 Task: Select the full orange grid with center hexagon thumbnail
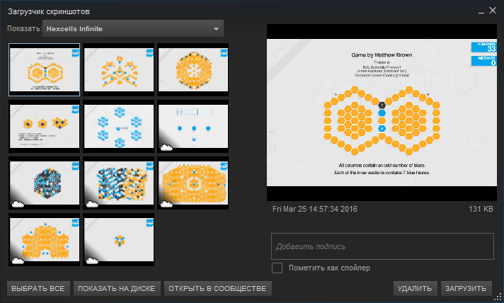pyautogui.click(x=193, y=183)
